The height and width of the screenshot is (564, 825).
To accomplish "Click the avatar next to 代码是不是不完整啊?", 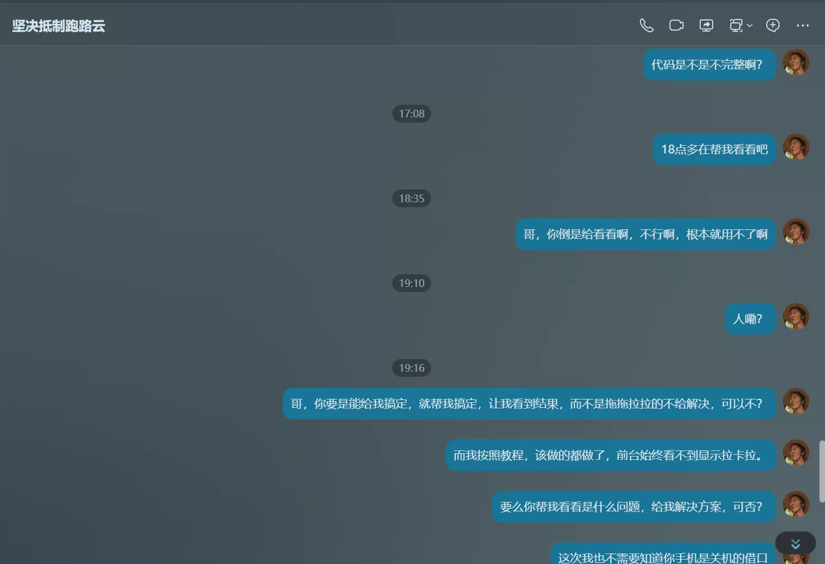I will [x=796, y=62].
